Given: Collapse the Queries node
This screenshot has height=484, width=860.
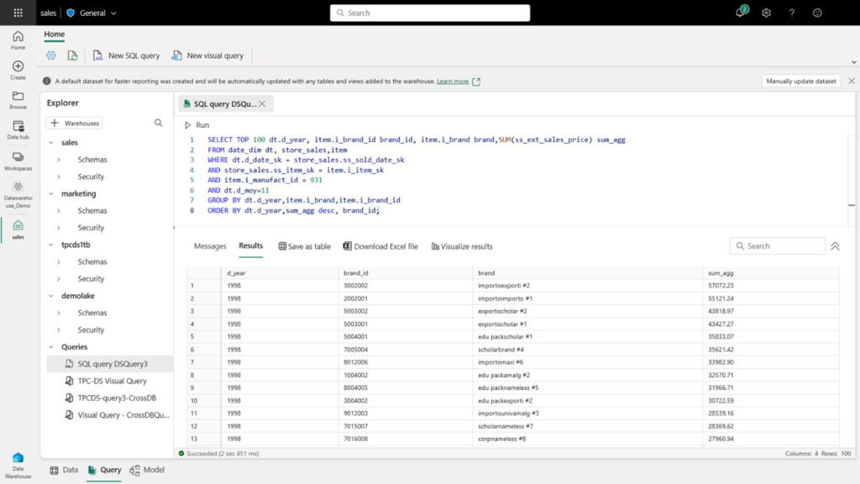Looking at the screenshot, I should click(51, 347).
